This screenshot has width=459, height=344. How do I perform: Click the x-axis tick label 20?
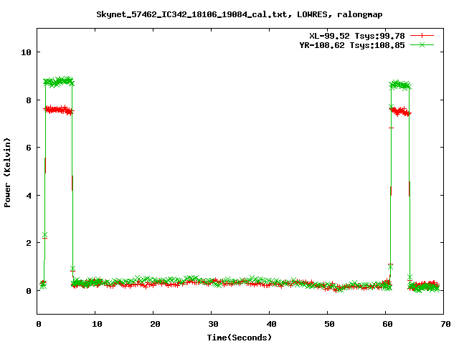(155, 324)
